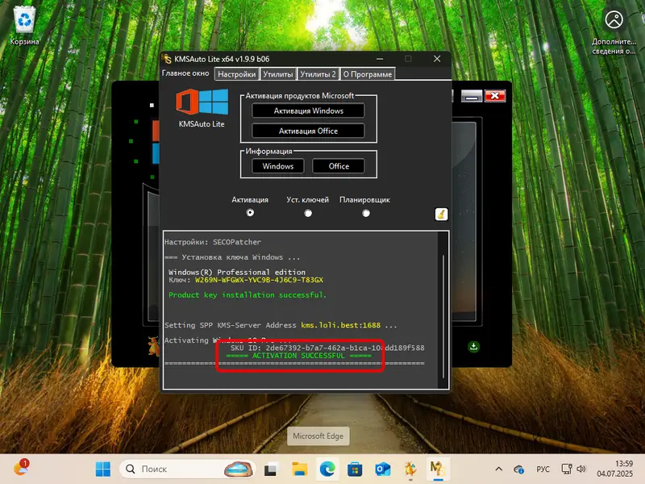The width and height of the screenshot is (645, 484).
Task: Click the Активация Office button
Action: (x=307, y=130)
